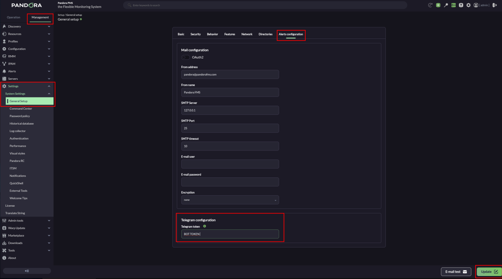Click the Update button
Screen dimensions: 502x279
[x=489, y=272]
